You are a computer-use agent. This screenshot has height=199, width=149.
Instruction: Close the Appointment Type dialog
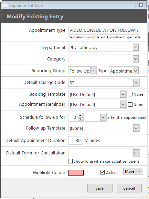pyautogui.click(x=141, y=5)
